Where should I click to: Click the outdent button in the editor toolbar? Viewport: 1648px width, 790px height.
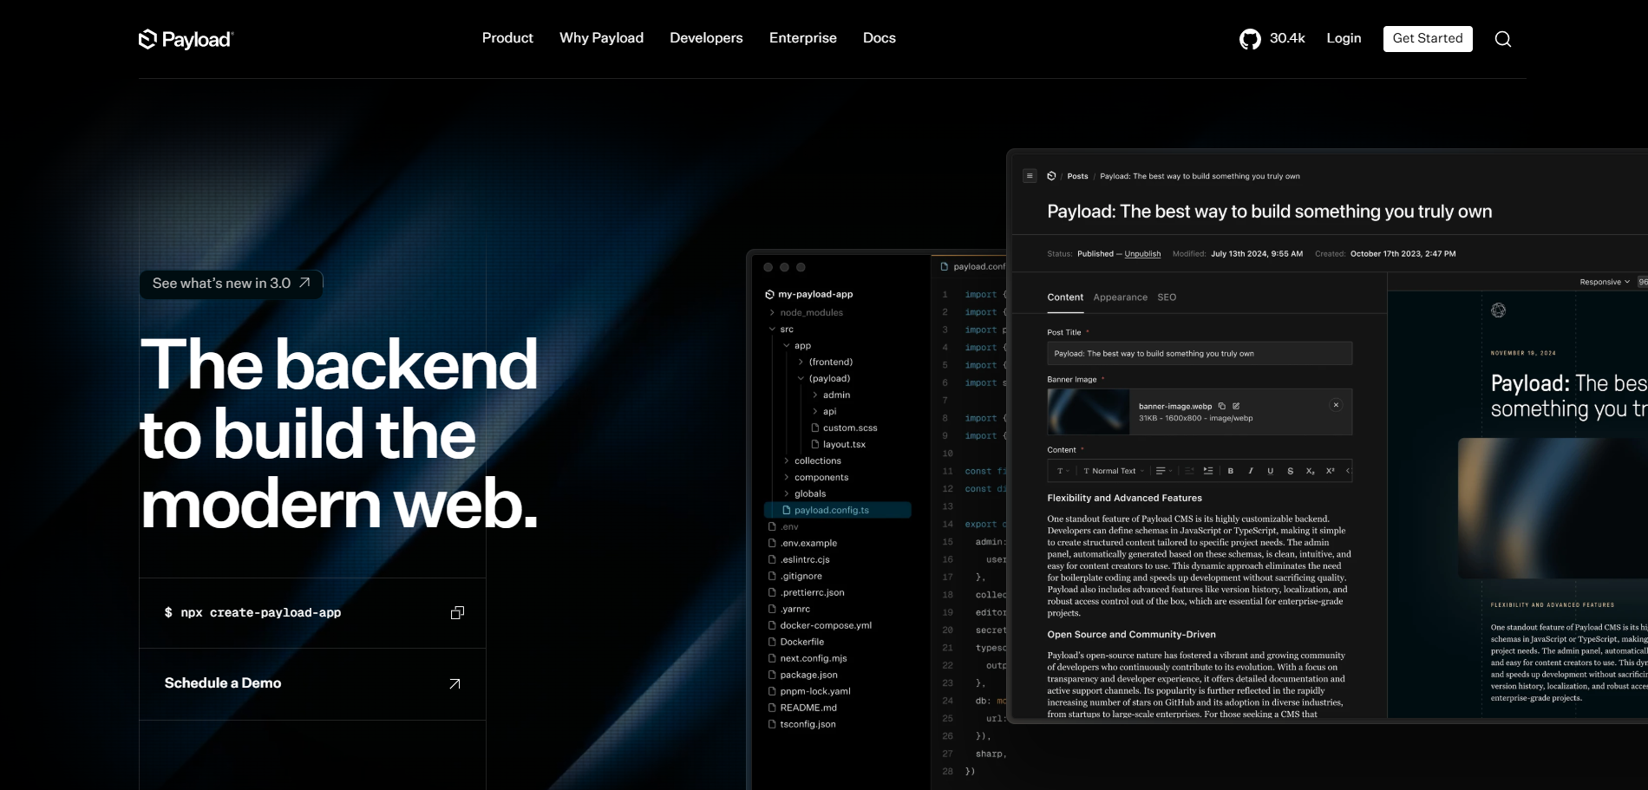[x=1189, y=471]
